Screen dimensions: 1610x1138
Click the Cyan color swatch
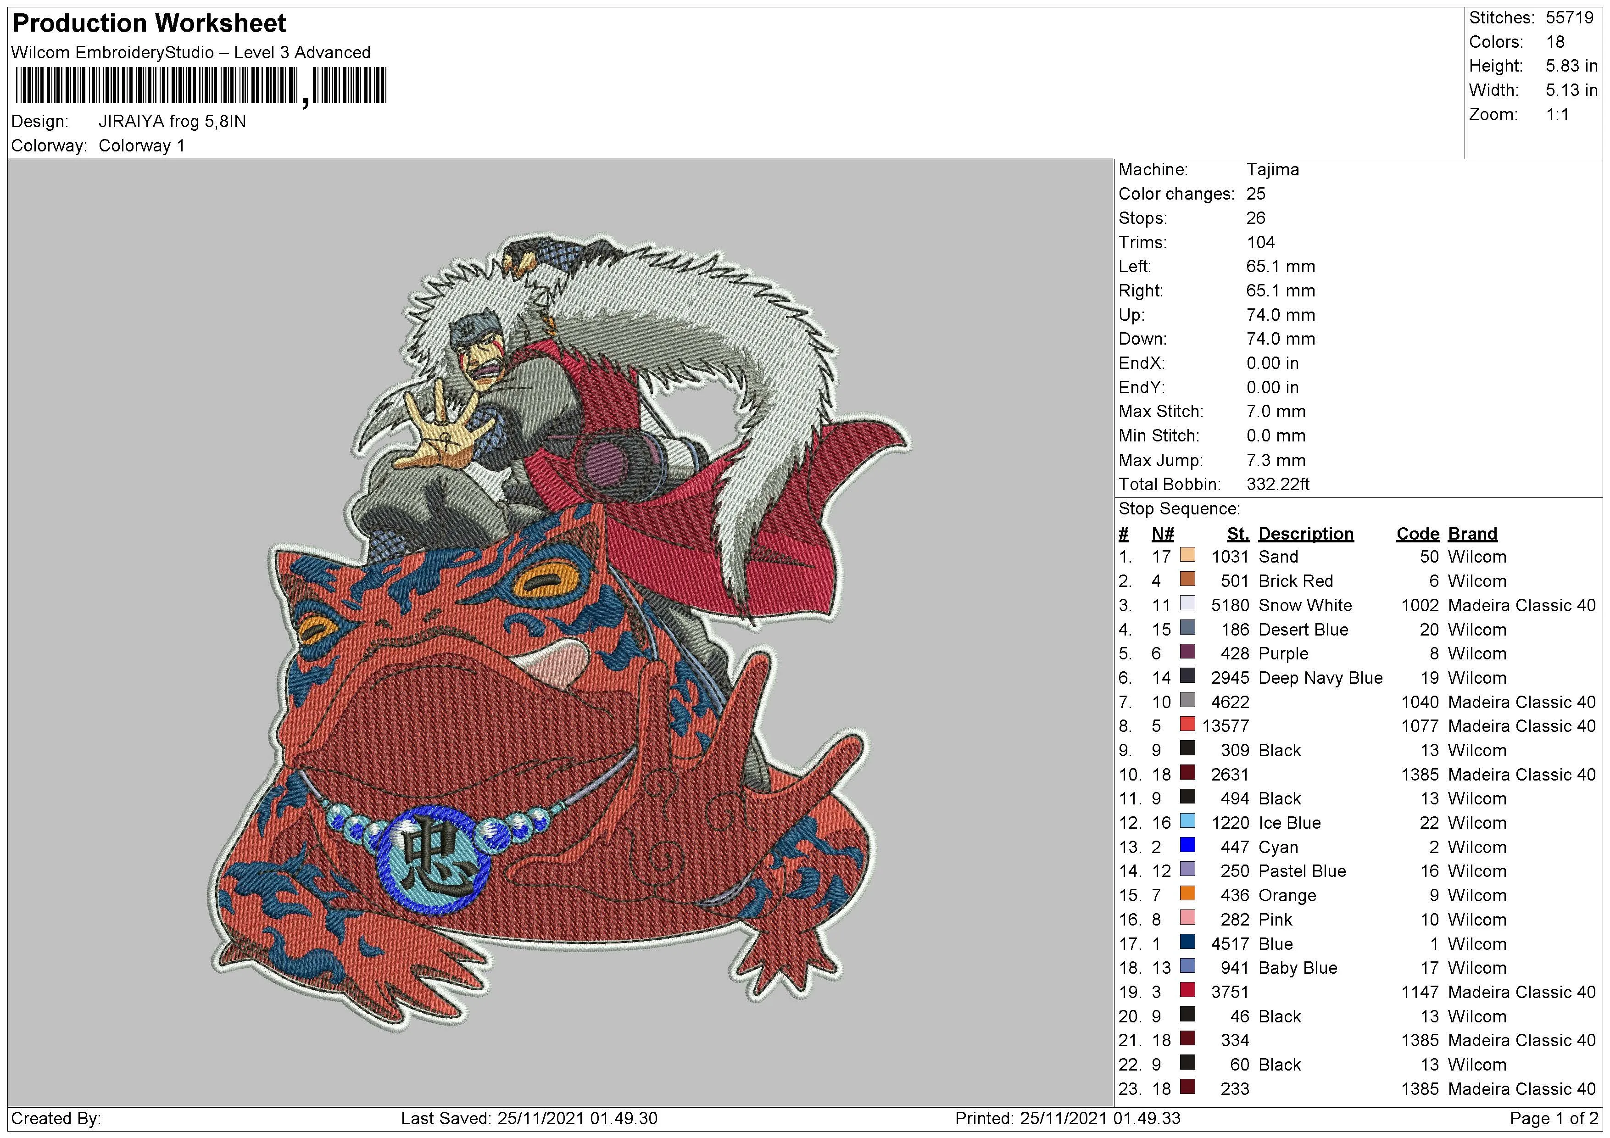coord(1187,846)
